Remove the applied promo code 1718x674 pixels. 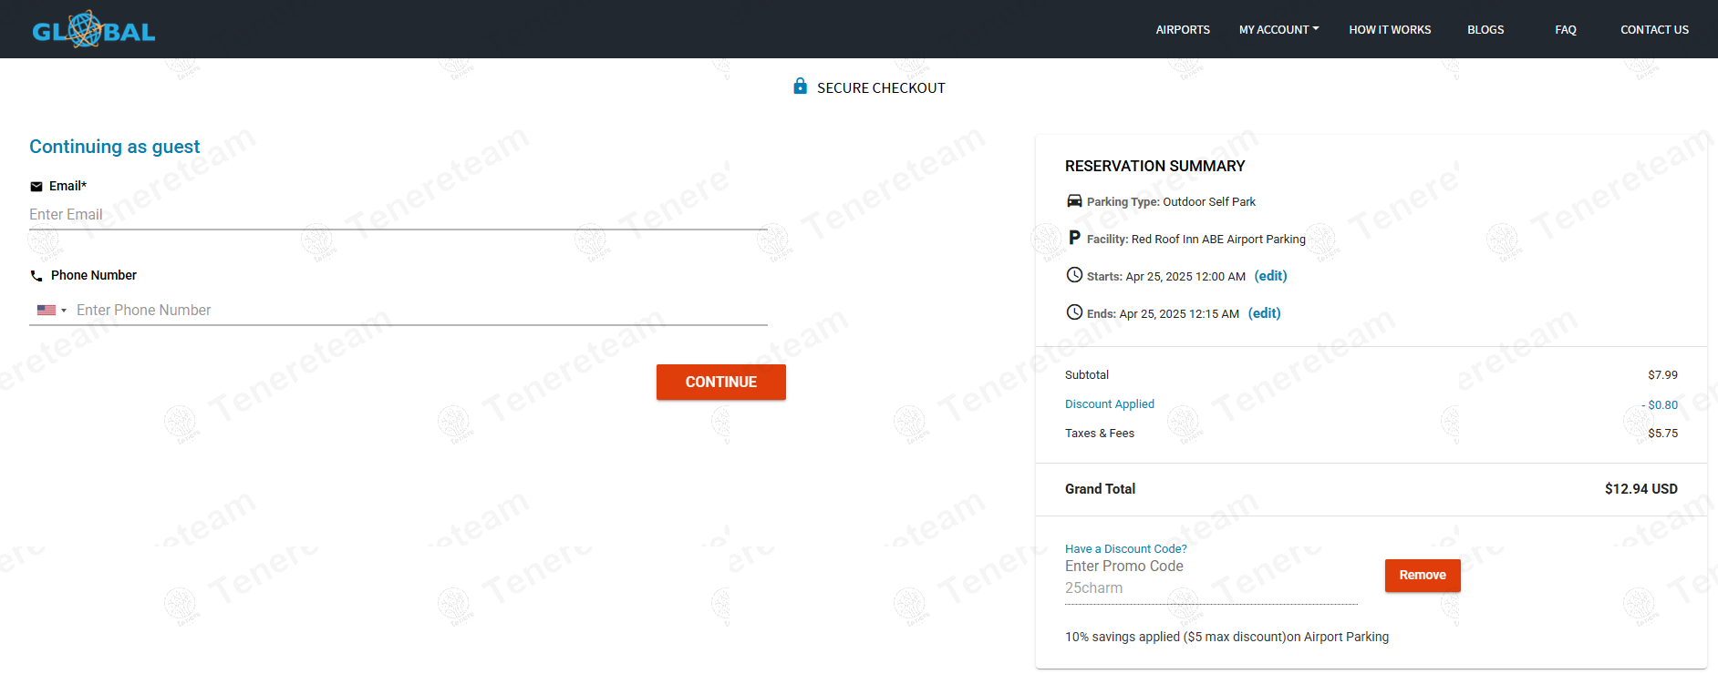(x=1422, y=576)
